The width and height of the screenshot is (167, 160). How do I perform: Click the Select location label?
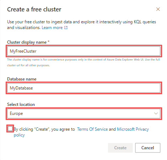point(21,105)
